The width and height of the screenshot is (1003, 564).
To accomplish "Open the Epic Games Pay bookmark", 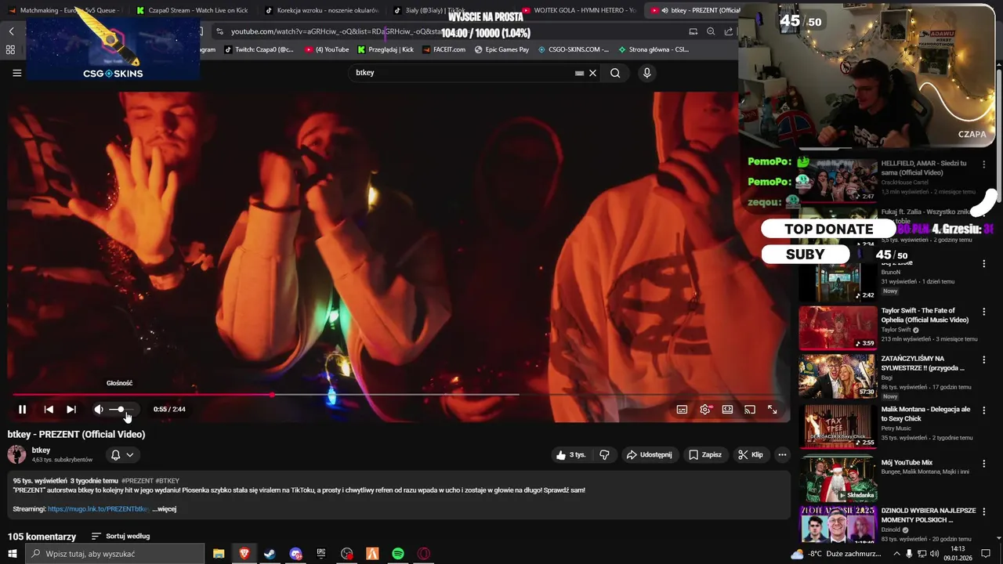I will point(501,49).
